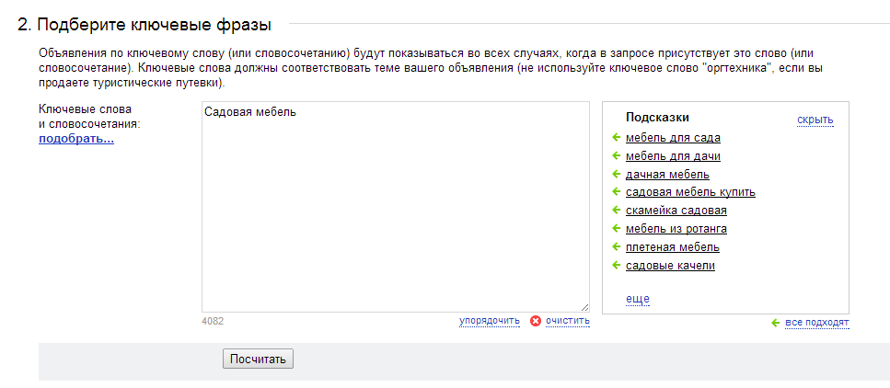Image resolution: width=890 pixels, height=388 pixels.
Task: Click arrow icon next to садовые качели
Action: click(616, 265)
